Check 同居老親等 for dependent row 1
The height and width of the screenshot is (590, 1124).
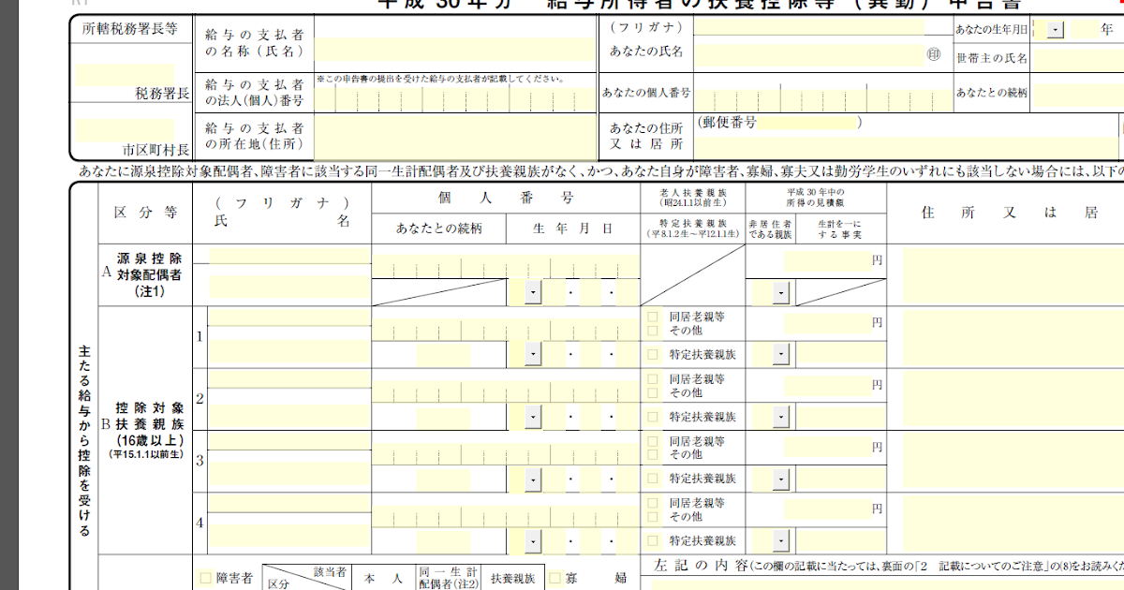click(653, 317)
